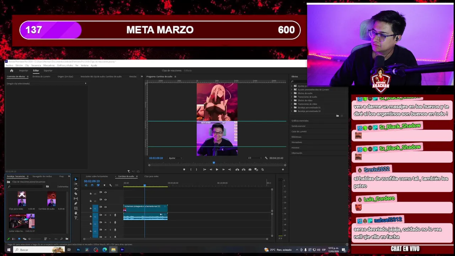The image size is (455, 256).
Task: Toggle snap in timeline
Action: 92,185
